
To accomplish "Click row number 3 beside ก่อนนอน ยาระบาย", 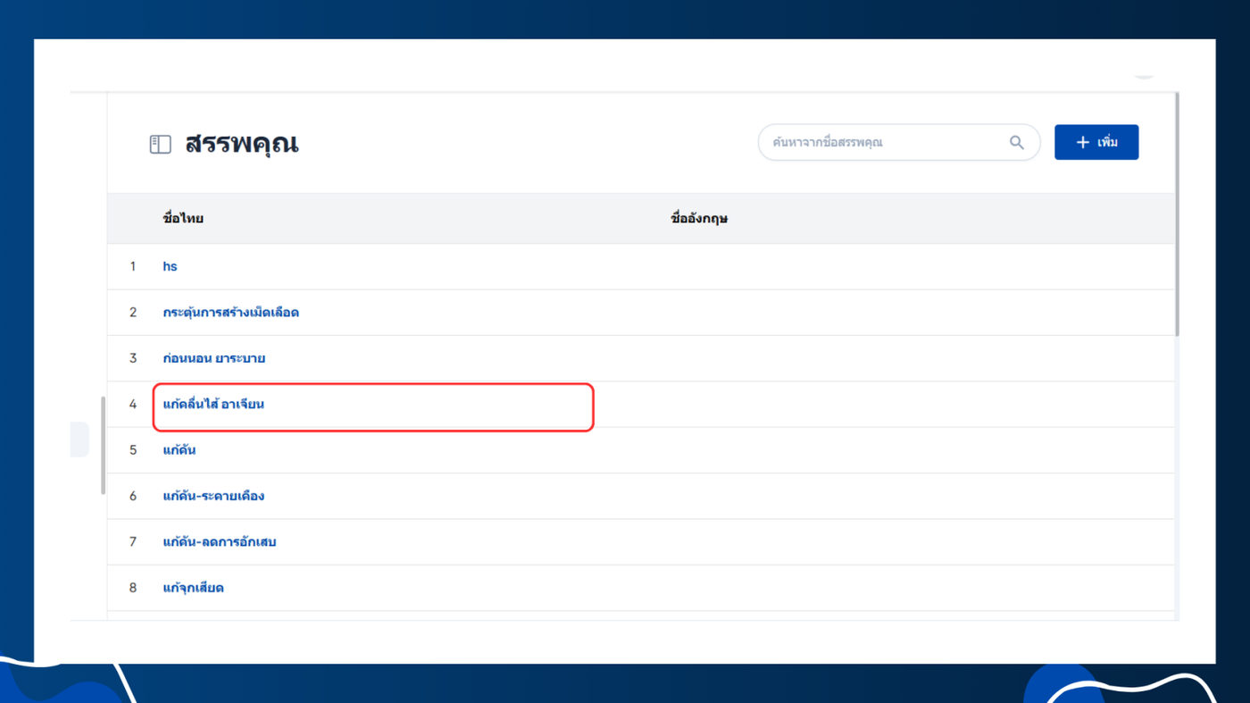I will tap(133, 358).
